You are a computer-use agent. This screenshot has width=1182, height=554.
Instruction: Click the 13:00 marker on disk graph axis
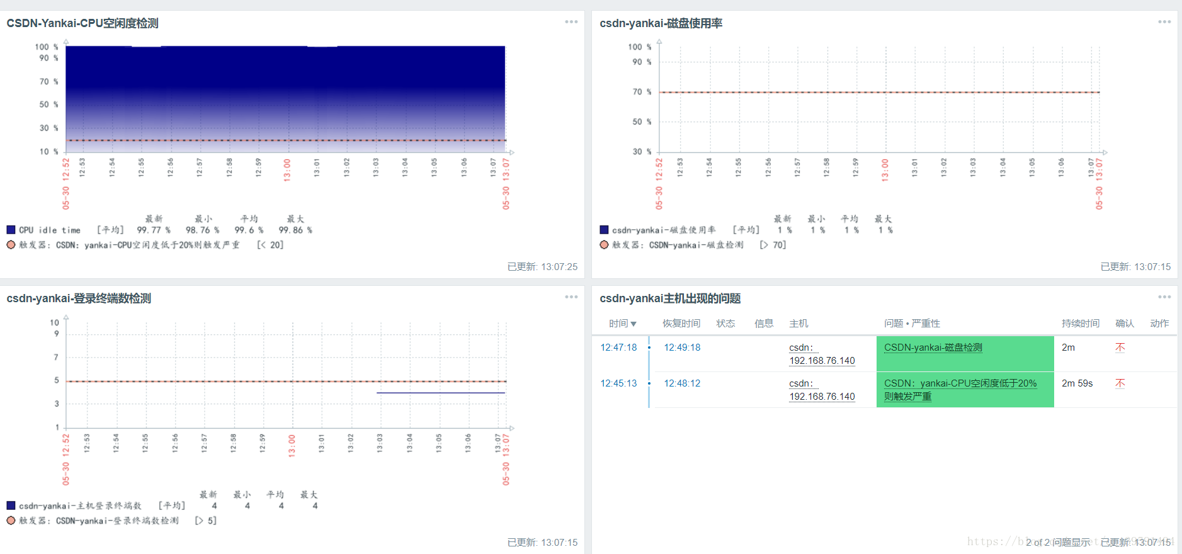885,170
